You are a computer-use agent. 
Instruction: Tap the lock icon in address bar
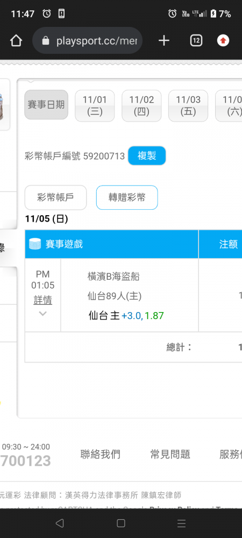tap(46, 41)
